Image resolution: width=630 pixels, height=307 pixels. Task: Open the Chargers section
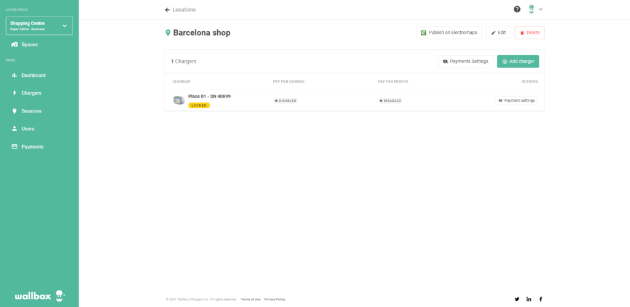[31, 93]
